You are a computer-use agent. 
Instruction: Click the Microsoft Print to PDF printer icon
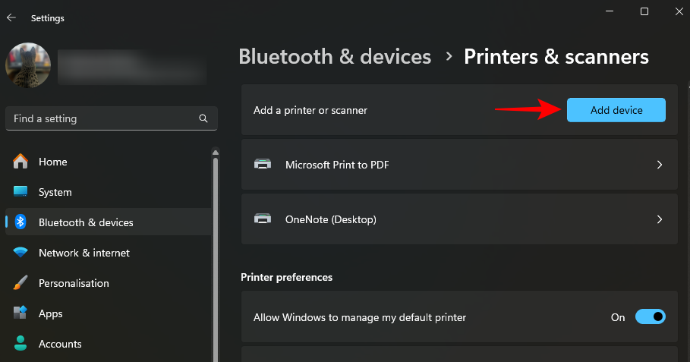[263, 164]
